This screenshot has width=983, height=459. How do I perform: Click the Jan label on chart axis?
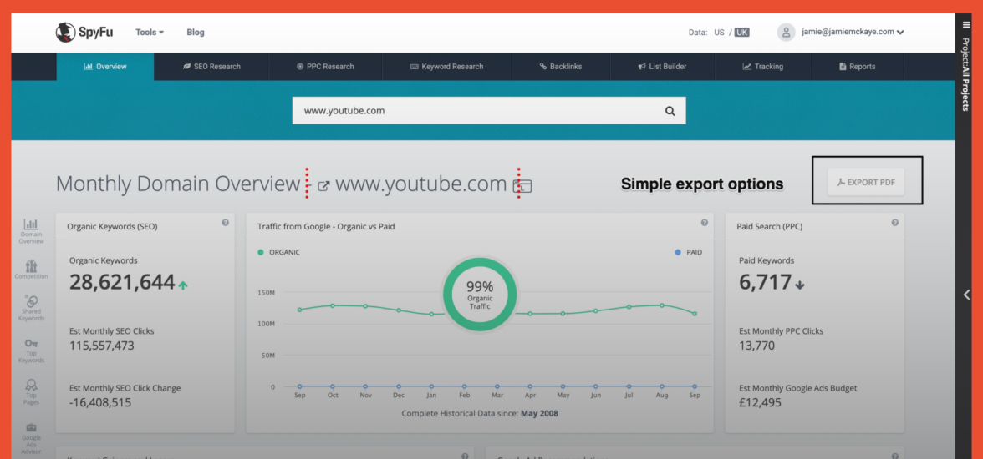click(x=431, y=396)
